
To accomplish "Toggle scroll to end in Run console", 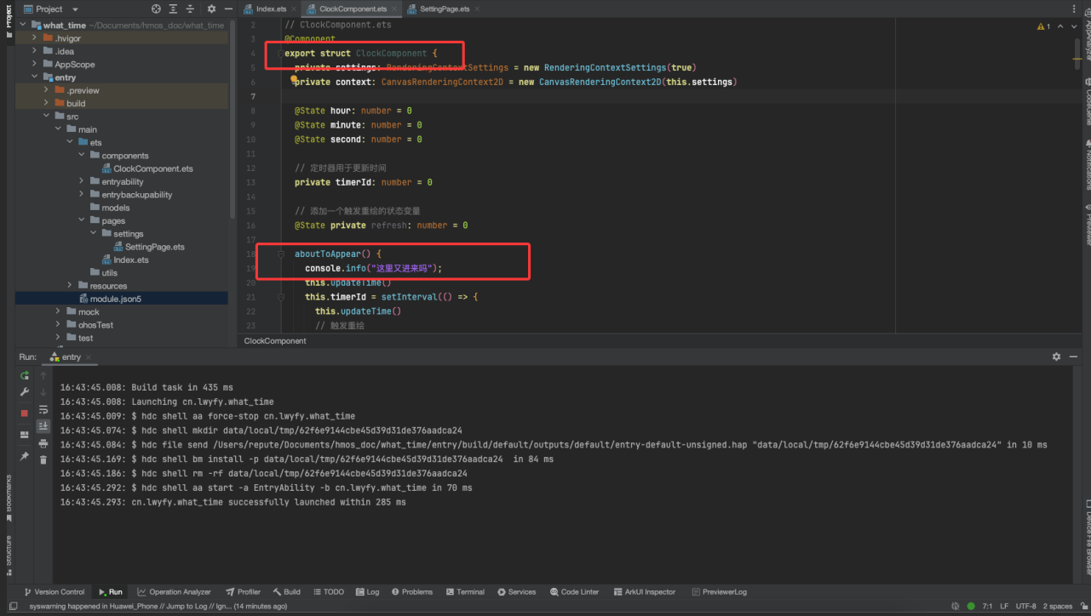I will point(43,425).
